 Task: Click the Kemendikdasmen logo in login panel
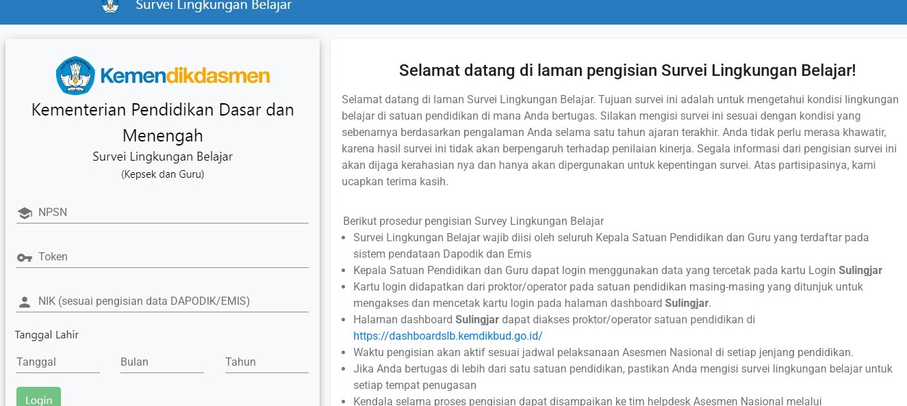(x=163, y=75)
